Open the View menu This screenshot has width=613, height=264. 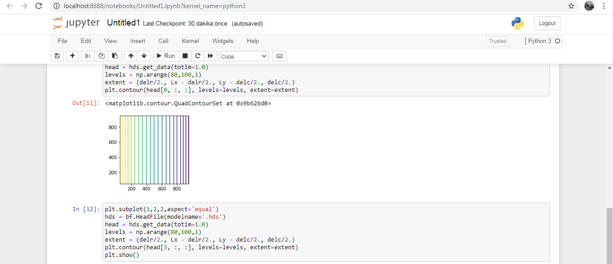(x=110, y=41)
